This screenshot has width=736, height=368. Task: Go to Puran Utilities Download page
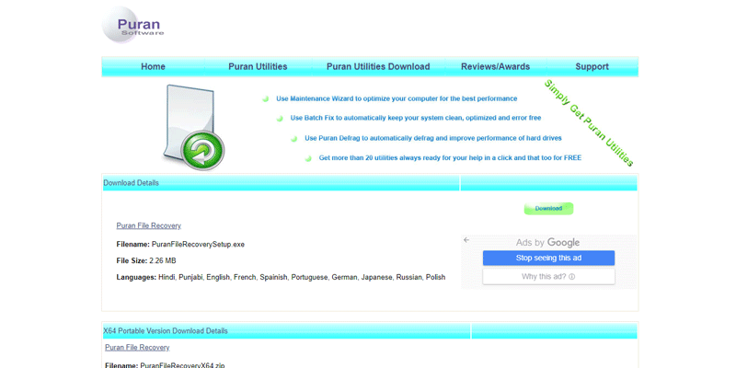[378, 66]
